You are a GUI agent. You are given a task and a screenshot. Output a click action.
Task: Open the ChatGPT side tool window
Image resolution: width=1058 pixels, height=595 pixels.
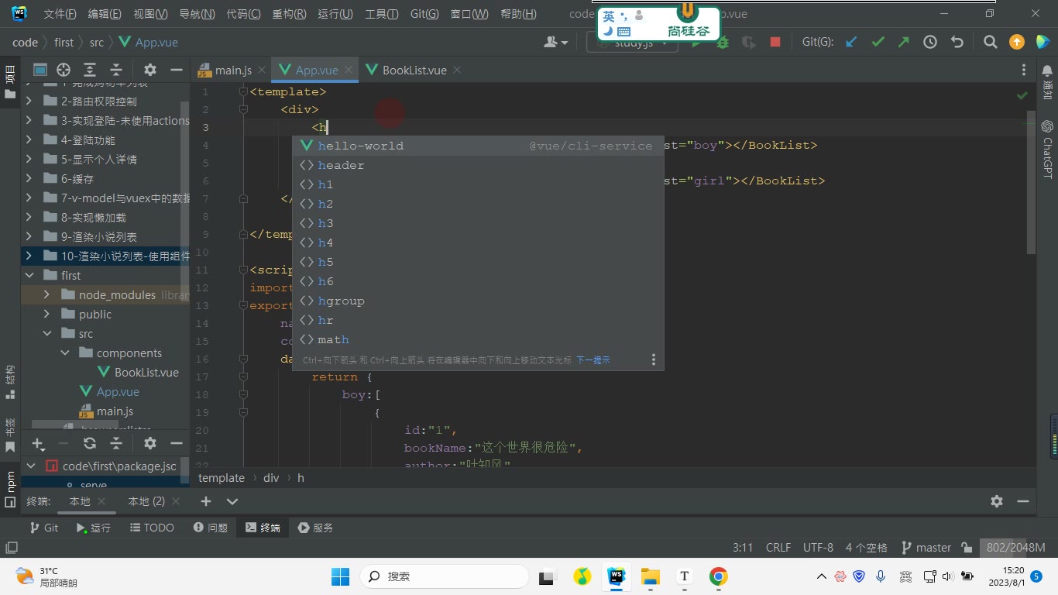coord(1047,149)
